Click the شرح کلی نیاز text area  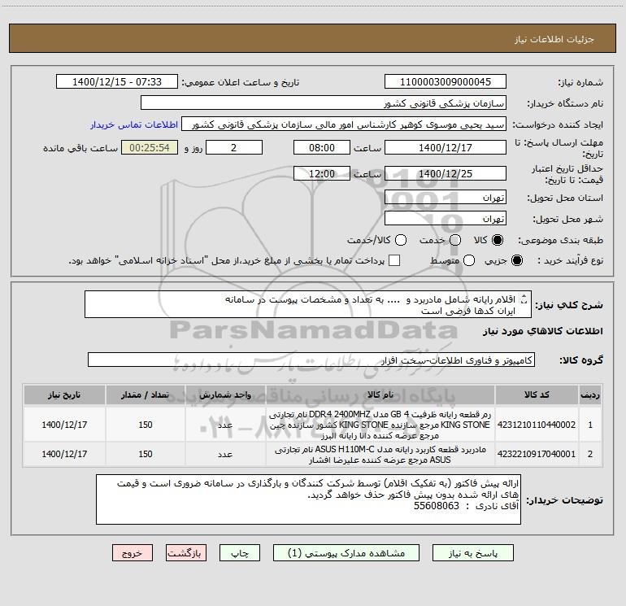pos(308,304)
